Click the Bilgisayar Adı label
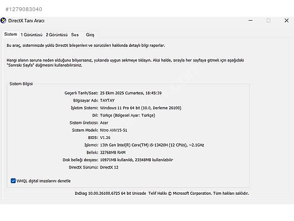 [x=86, y=100]
